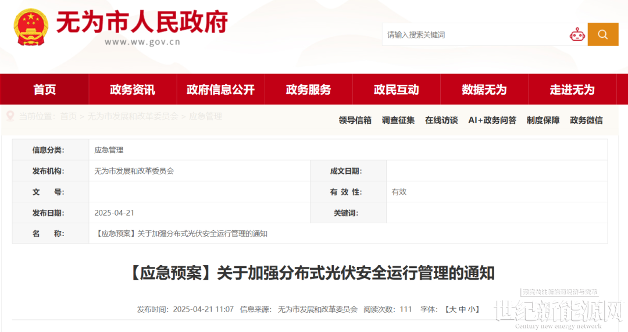Open the 政务资讯 navigation menu
This screenshot has height=332, width=628.
[133, 90]
